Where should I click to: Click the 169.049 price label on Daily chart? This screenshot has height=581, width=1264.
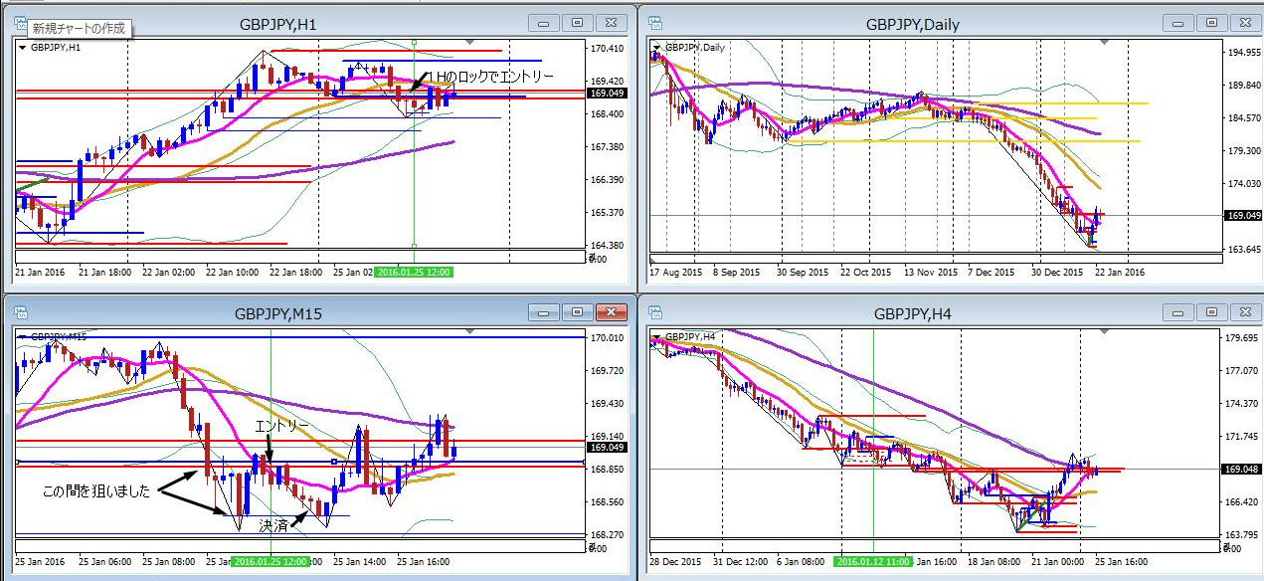[1242, 215]
